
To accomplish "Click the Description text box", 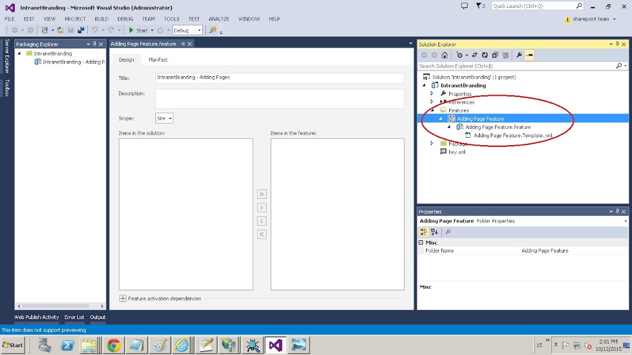I will coord(280,98).
